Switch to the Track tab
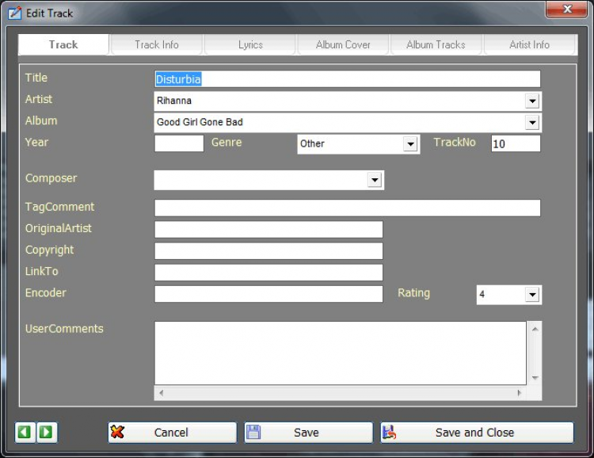 point(63,44)
